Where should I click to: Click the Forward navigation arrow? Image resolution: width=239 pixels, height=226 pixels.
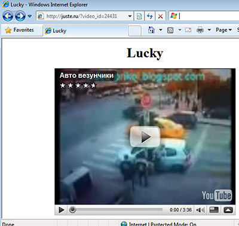pos(20,16)
